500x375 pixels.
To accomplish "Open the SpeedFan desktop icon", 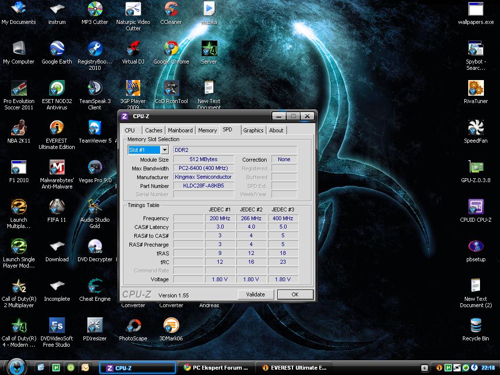I will tap(476, 128).
